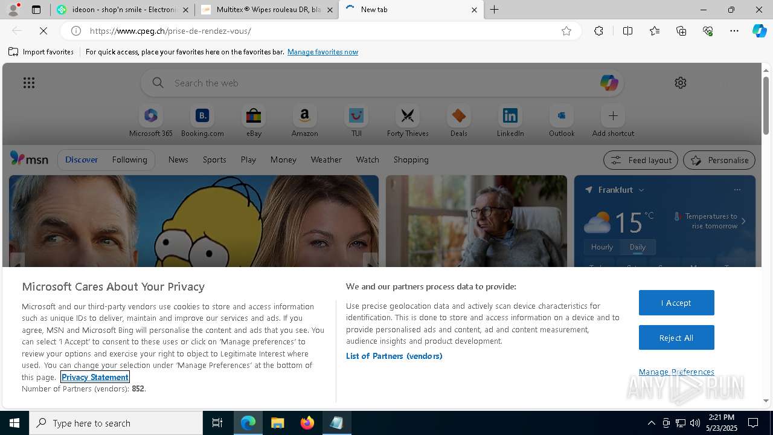This screenshot has height=435, width=773.
Task: Close the New tab tab
Action: [474, 10]
